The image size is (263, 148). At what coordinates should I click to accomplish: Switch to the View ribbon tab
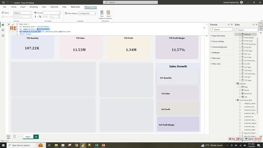(x=44, y=7)
